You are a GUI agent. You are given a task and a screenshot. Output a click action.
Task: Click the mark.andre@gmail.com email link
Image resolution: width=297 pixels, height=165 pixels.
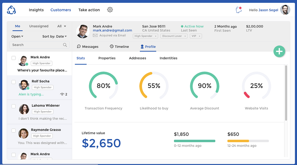pyautogui.click(x=112, y=31)
